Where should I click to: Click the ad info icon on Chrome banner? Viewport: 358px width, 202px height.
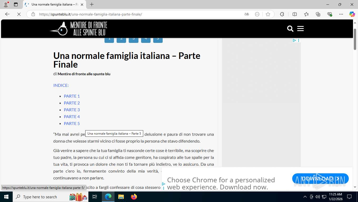163,188
